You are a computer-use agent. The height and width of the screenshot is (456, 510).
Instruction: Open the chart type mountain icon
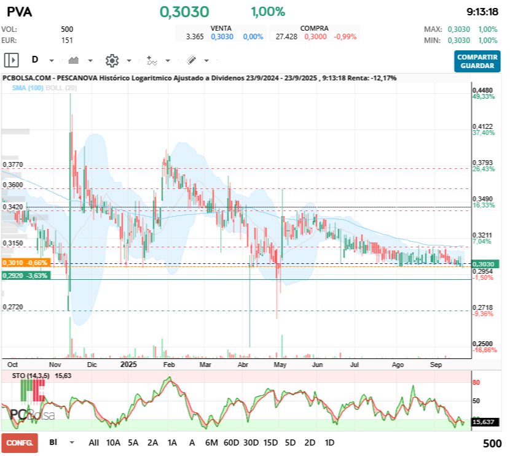coord(73,60)
